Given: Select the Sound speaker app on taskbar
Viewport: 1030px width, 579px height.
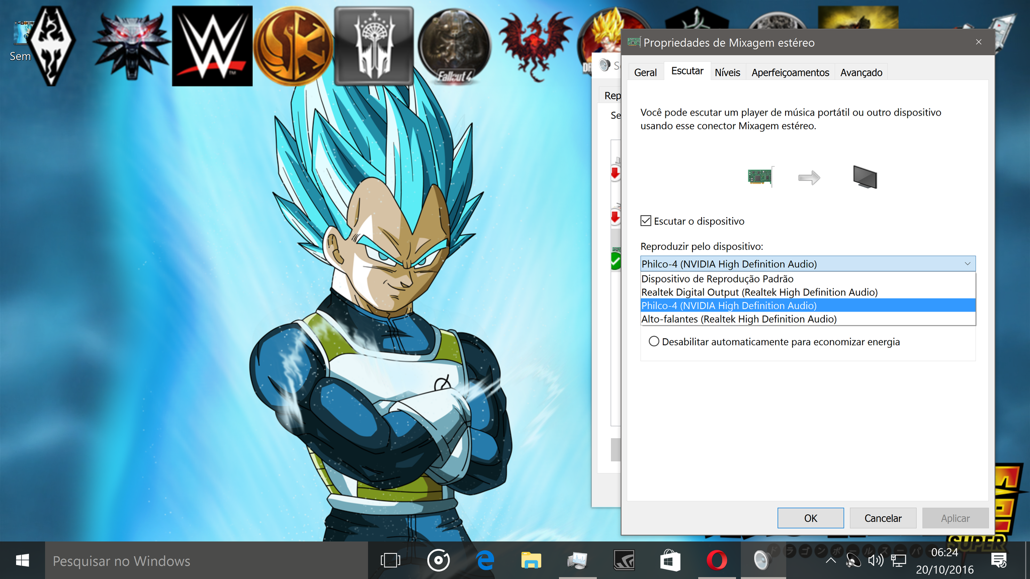Looking at the screenshot, I should [x=762, y=560].
